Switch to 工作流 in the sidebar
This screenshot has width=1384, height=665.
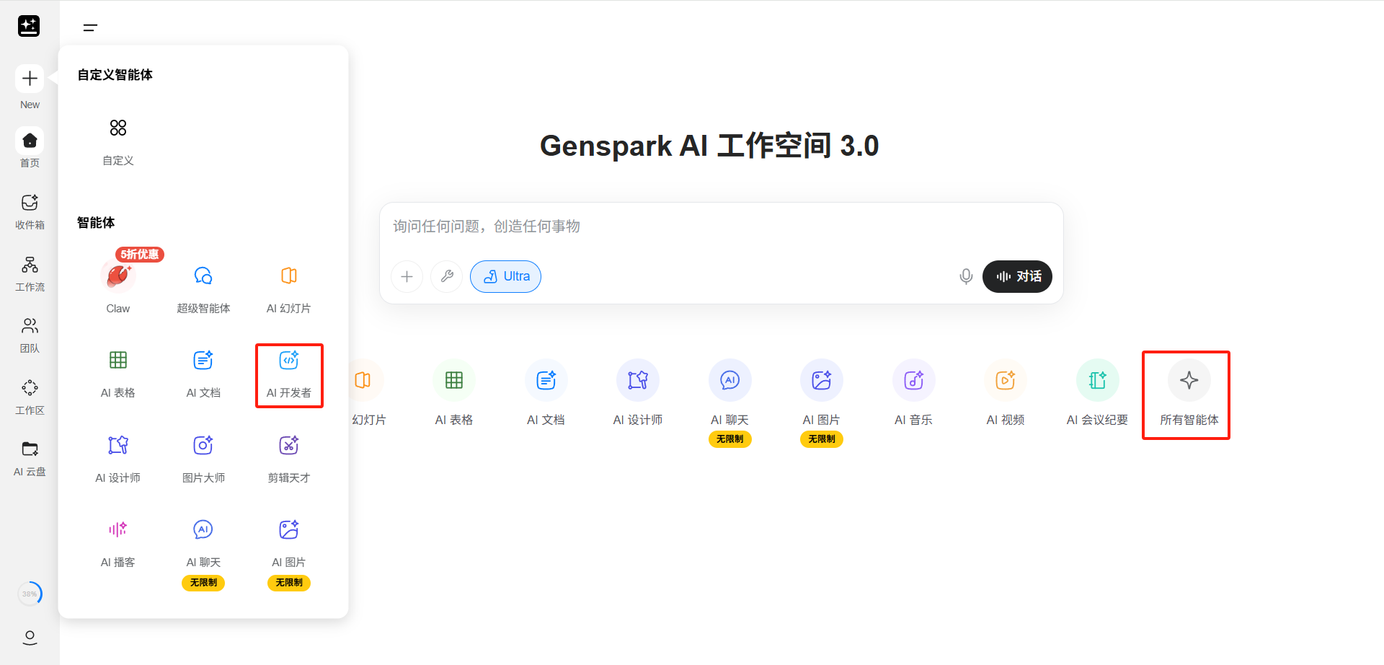pos(30,273)
